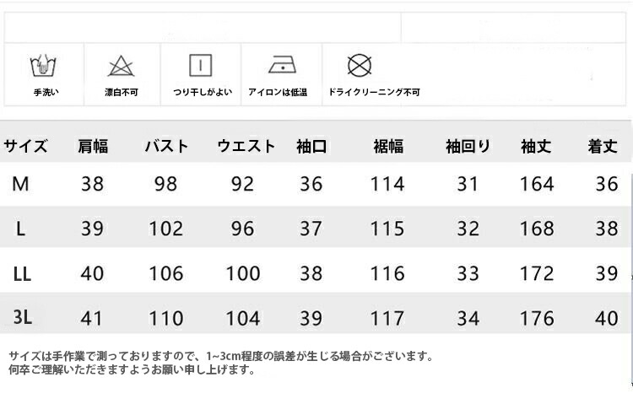Viewport: 633px width, 404px height.
Task: Click the sleeve length value 176
Action: pos(538,318)
